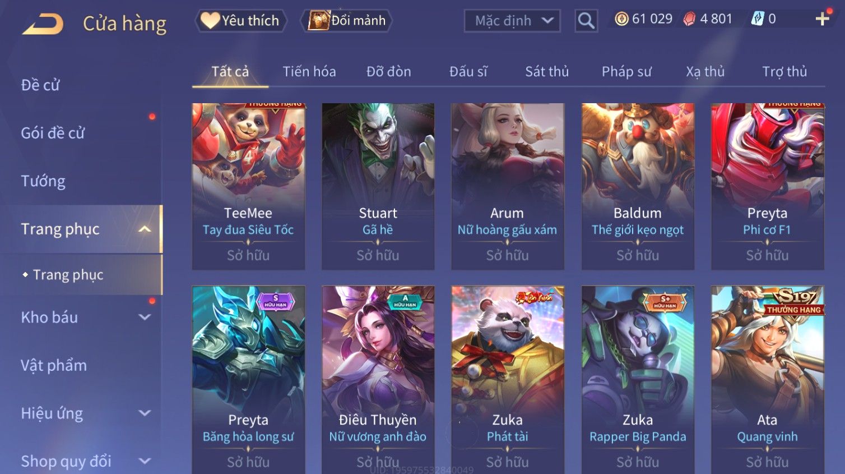Image resolution: width=845 pixels, height=474 pixels.
Task: Add currency with the plus icon
Action: (823, 19)
